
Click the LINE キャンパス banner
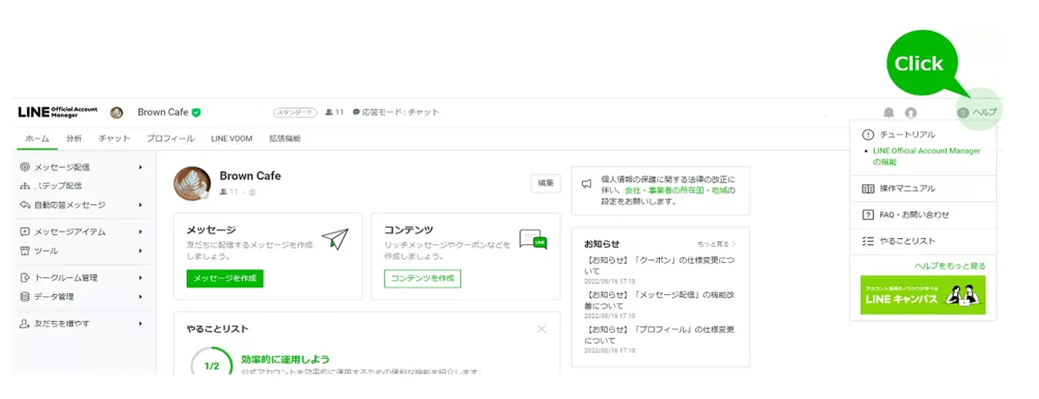coord(923,296)
